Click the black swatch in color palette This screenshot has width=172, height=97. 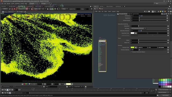pos(160,87)
